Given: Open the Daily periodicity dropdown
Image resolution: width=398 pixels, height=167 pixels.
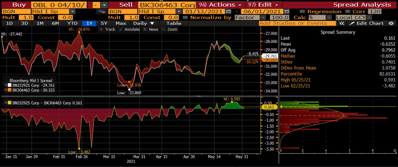Looking at the screenshot, I should (x=144, y=23).
